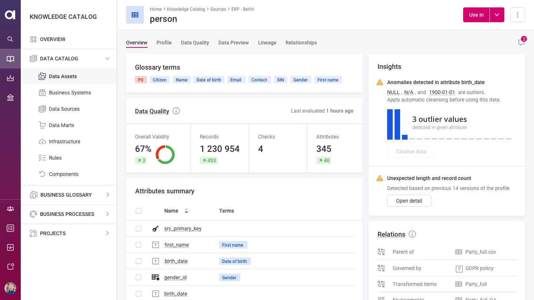Open the institution building icon
Viewport: 534px width, 300px height.
pyautogui.click(x=10, y=98)
